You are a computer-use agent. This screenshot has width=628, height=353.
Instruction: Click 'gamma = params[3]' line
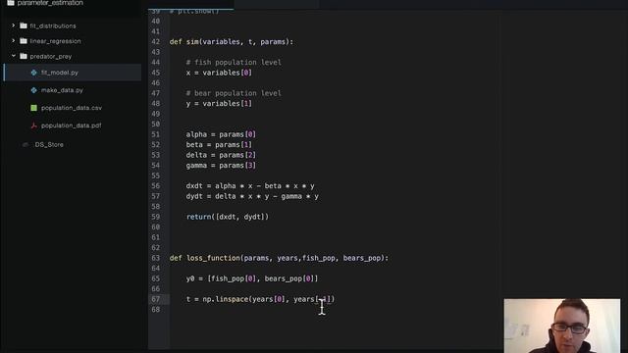(x=221, y=166)
